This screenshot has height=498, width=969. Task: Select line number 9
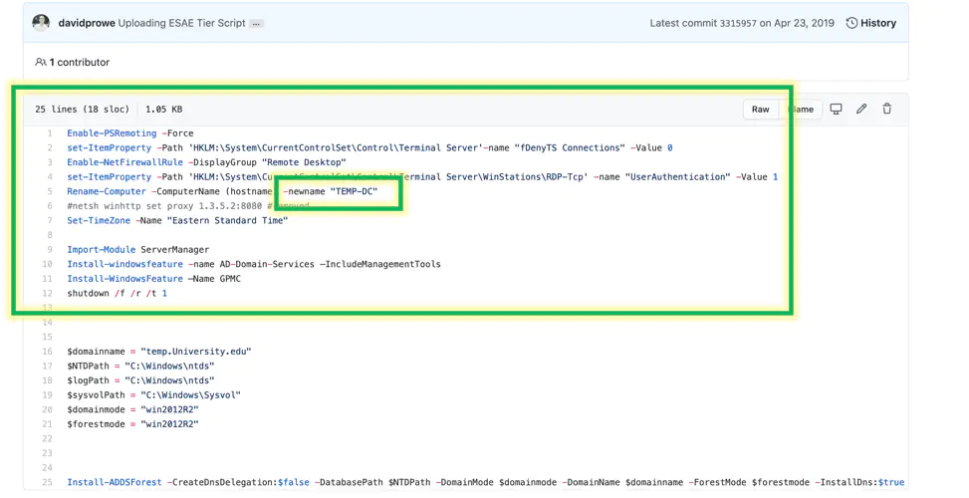point(50,249)
